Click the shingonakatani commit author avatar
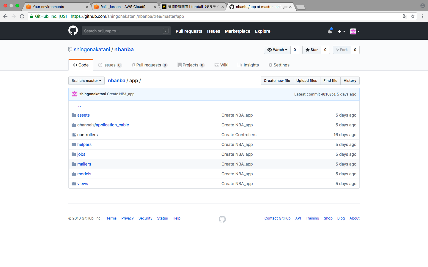This screenshot has width=428, height=267. pos(75,94)
